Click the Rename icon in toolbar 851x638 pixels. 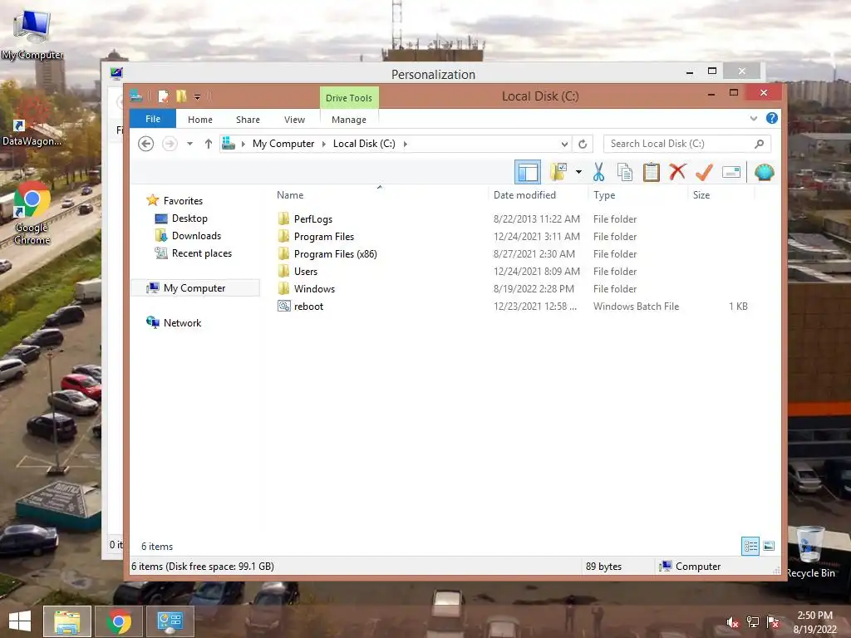point(731,173)
